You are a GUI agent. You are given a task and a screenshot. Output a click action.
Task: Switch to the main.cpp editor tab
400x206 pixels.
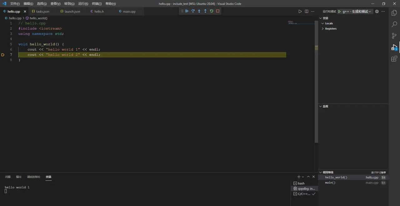pyautogui.click(x=129, y=11)
